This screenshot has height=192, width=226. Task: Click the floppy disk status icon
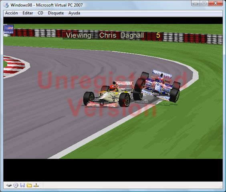[22, 185]
